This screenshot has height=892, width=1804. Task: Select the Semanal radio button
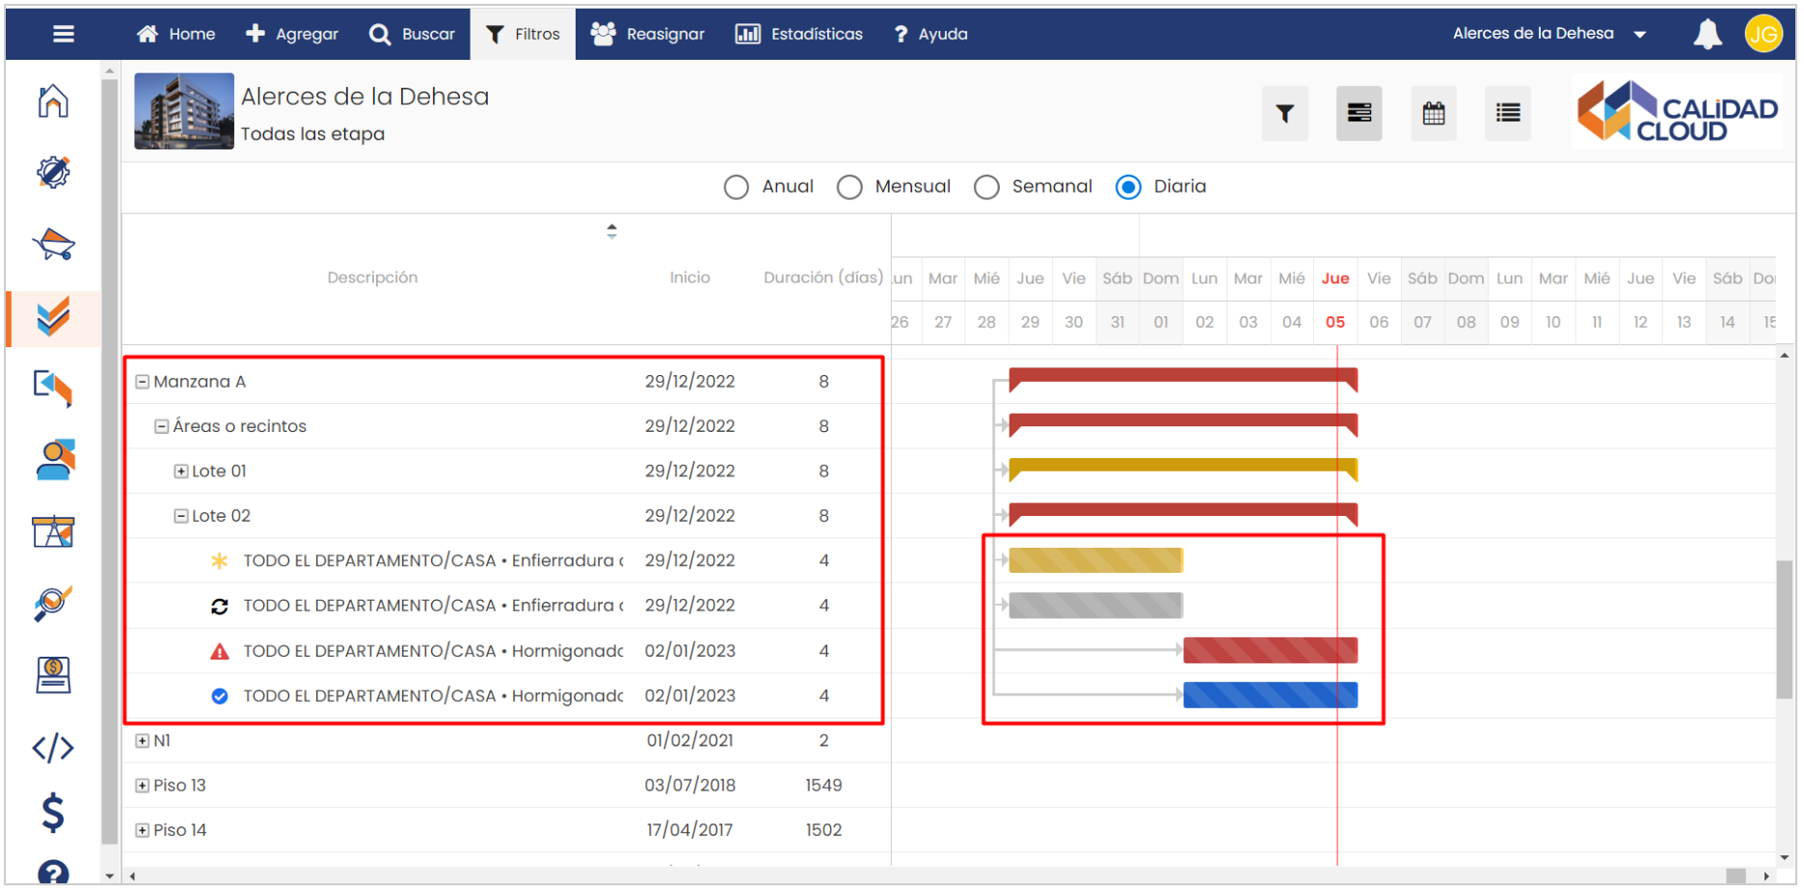click(986, 187)
